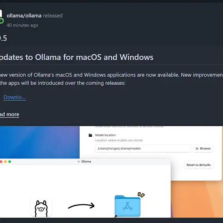This screenshot has width=223, height=223.
Task: Click the Downlo... link
Action: pos(15,97)
